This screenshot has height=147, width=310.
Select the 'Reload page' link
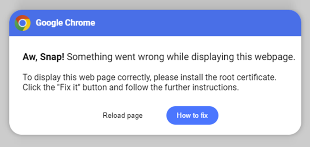(x=122, y=116)
